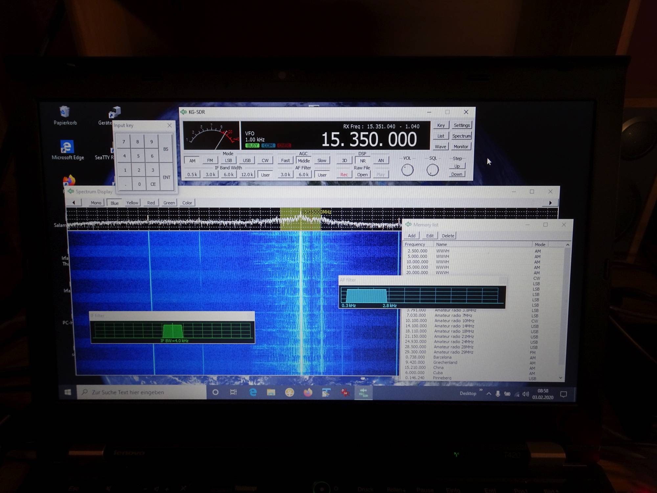The image size is (657, 493).
Task: Open File Explorer from the taskbar
Action: pos(271,392)
